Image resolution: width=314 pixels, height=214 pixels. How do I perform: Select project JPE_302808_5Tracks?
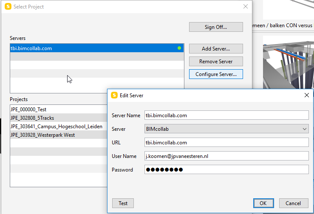59,118
